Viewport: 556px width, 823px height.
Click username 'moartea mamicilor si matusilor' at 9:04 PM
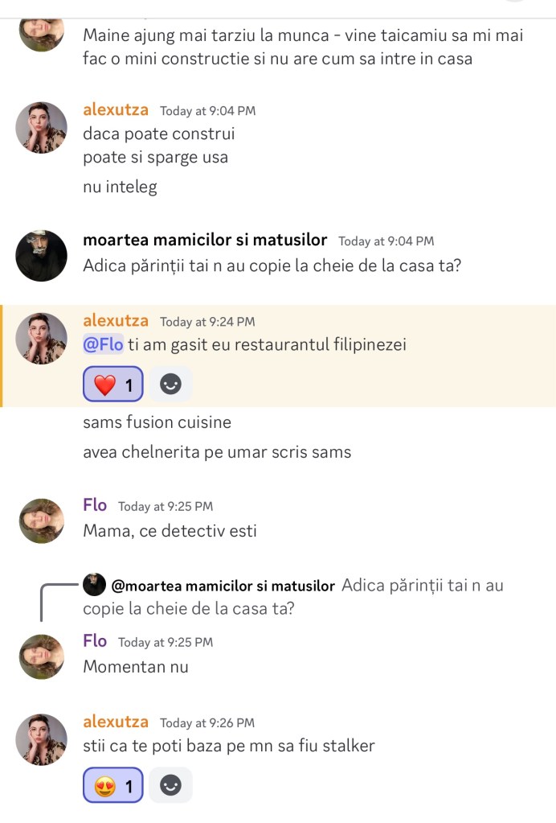point(205,240)
